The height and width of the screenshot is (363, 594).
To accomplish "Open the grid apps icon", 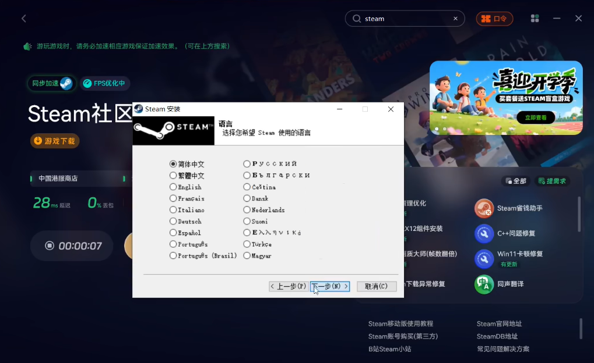I will (x=535, y=19).
